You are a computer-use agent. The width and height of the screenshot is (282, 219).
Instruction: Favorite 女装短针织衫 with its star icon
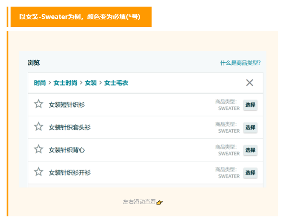[x=39, y=104]
